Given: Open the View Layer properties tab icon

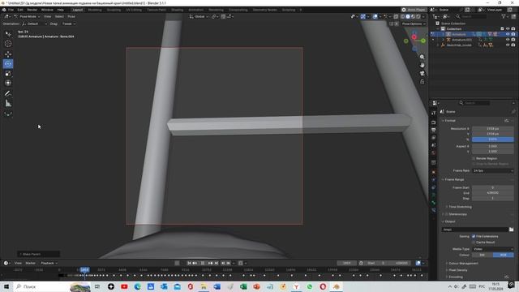Looking at the screenshot, I should pos(434,137).
